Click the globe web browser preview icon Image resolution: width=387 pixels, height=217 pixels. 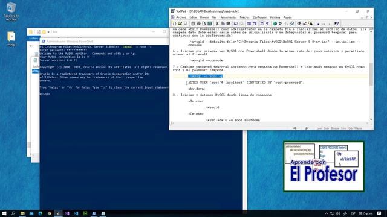(275, 24)
